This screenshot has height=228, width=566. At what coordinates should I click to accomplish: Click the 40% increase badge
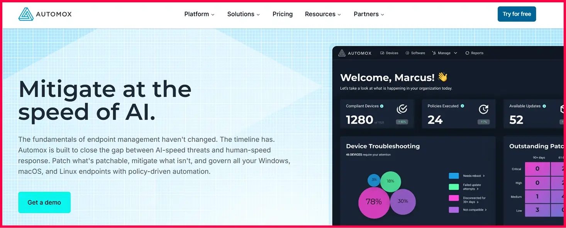[402, 122]
